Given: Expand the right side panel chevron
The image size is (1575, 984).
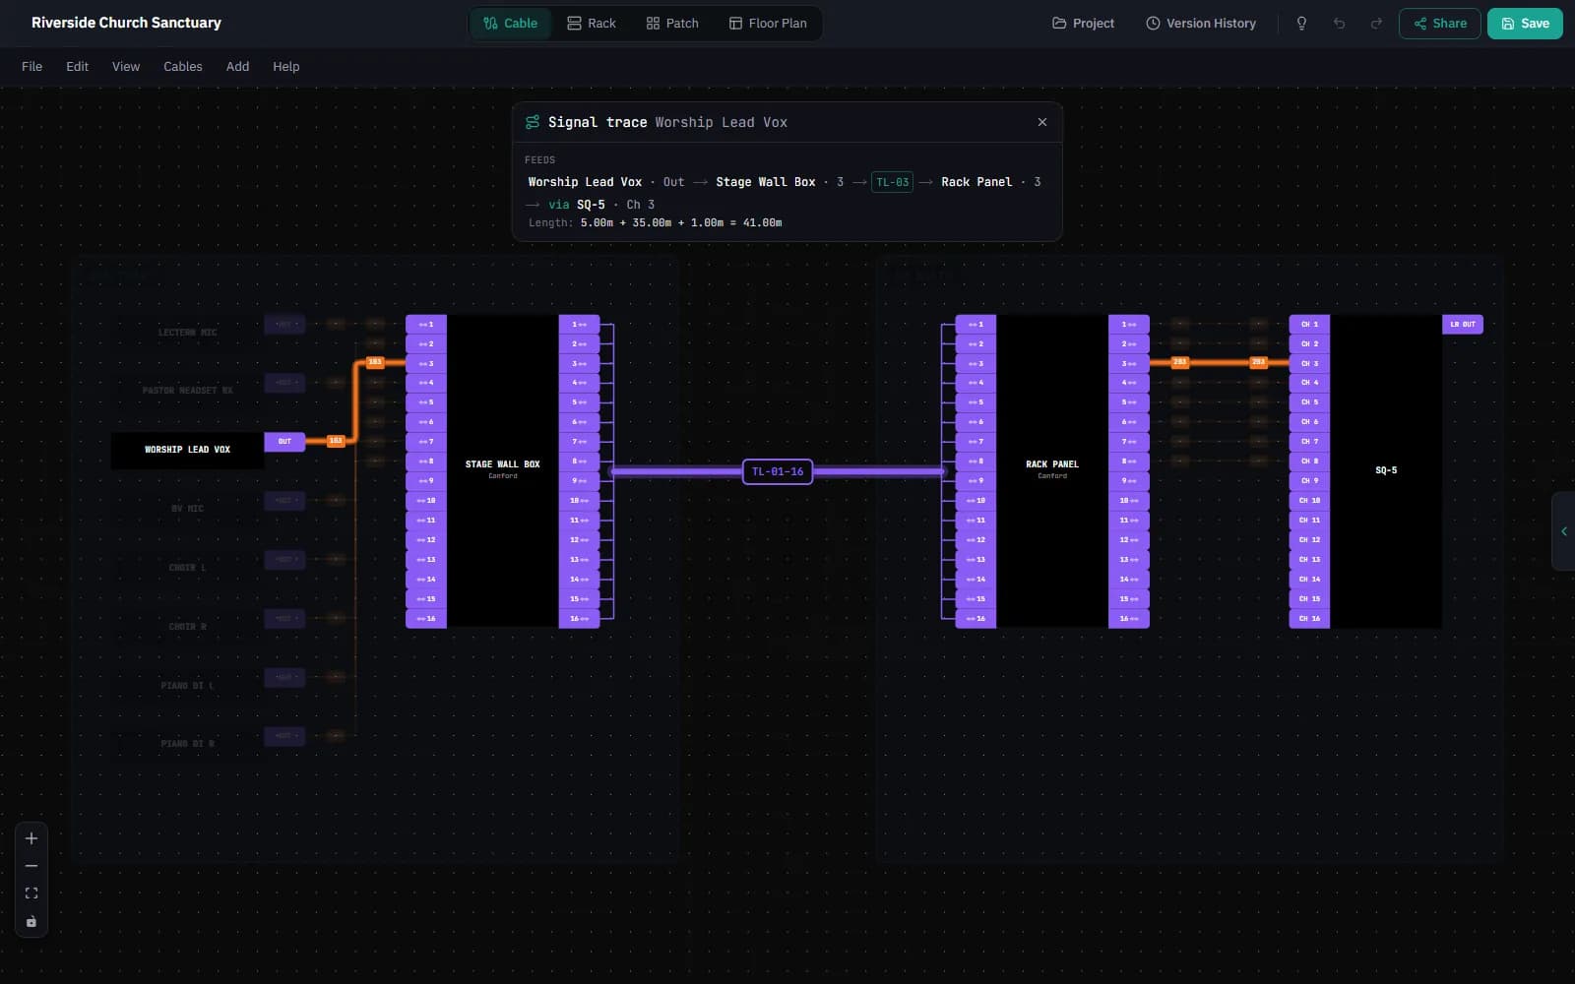Looking at the screenshot, I should pyautogui.click(x=1563, y=531).
